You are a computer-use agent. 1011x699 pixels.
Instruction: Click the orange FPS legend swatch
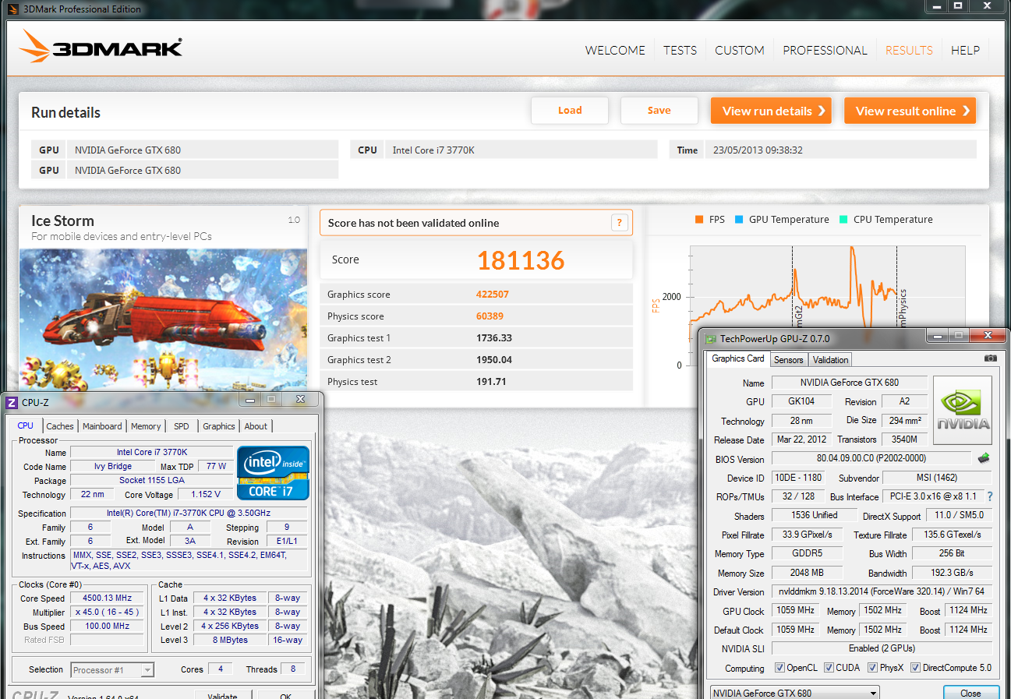click(x=699, y=220)
